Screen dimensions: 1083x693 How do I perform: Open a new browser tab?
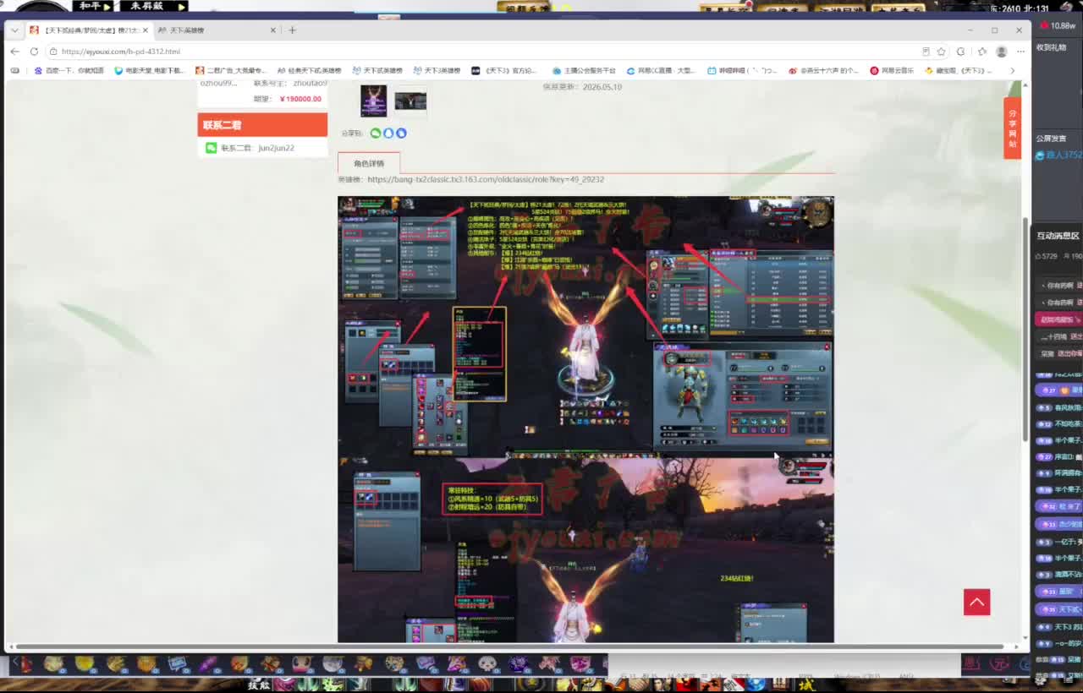click(x=292, y=30)
